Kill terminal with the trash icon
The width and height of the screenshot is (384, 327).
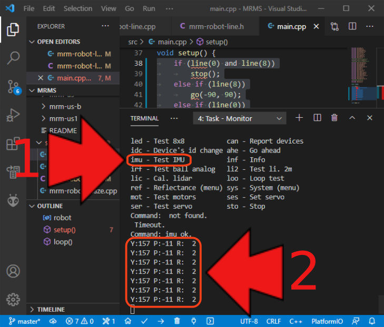(334, 118)
